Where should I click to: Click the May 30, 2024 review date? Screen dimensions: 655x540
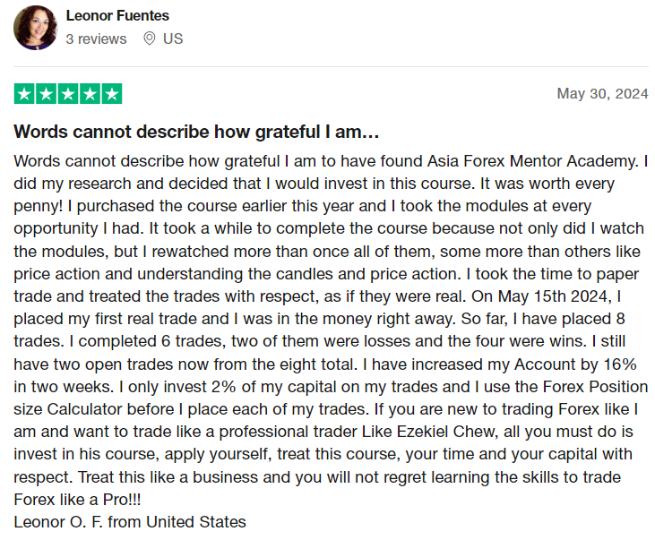(x=602, y=93)
